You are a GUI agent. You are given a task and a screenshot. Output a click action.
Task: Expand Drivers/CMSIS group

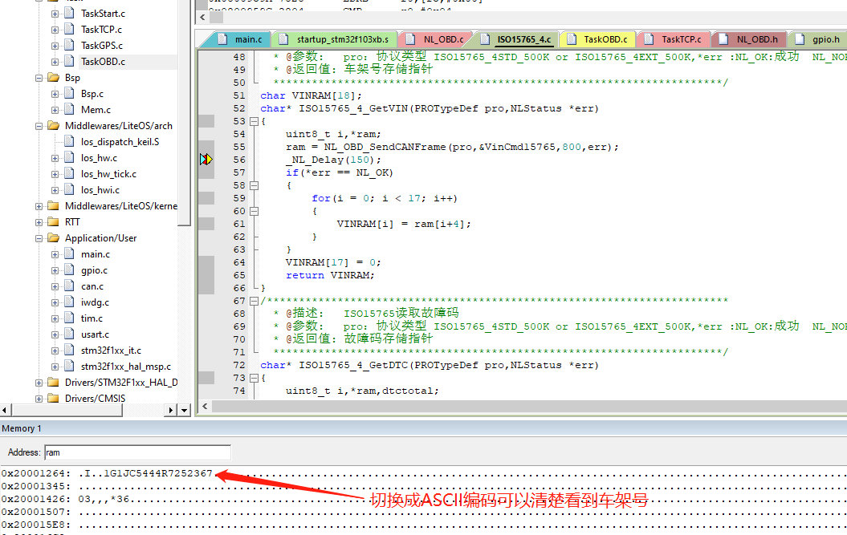(x=39, y=399)
